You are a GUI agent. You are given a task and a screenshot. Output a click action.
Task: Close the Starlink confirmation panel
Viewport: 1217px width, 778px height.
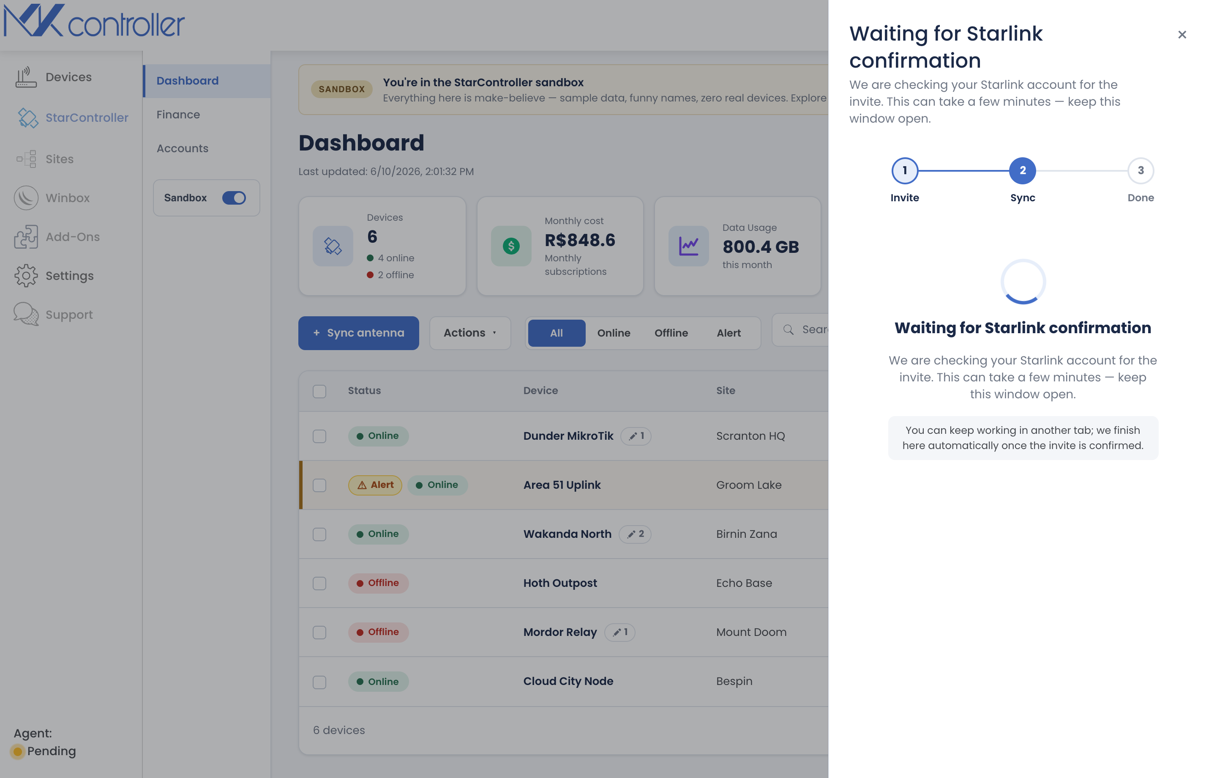1182,34
